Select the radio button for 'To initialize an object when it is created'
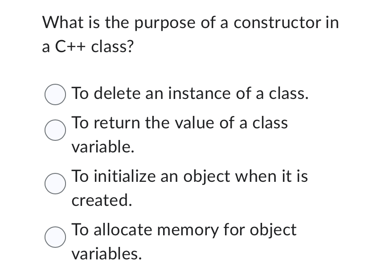 (54, 185)
